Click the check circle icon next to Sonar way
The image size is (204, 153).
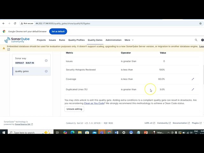click(x=46, y=61)
